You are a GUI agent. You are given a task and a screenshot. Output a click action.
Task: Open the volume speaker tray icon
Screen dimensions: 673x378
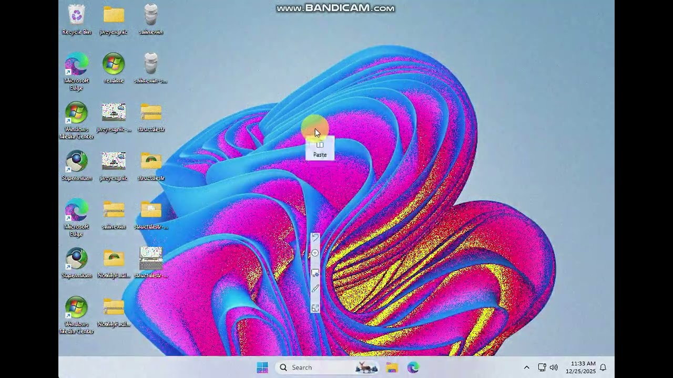click(554, 367)
